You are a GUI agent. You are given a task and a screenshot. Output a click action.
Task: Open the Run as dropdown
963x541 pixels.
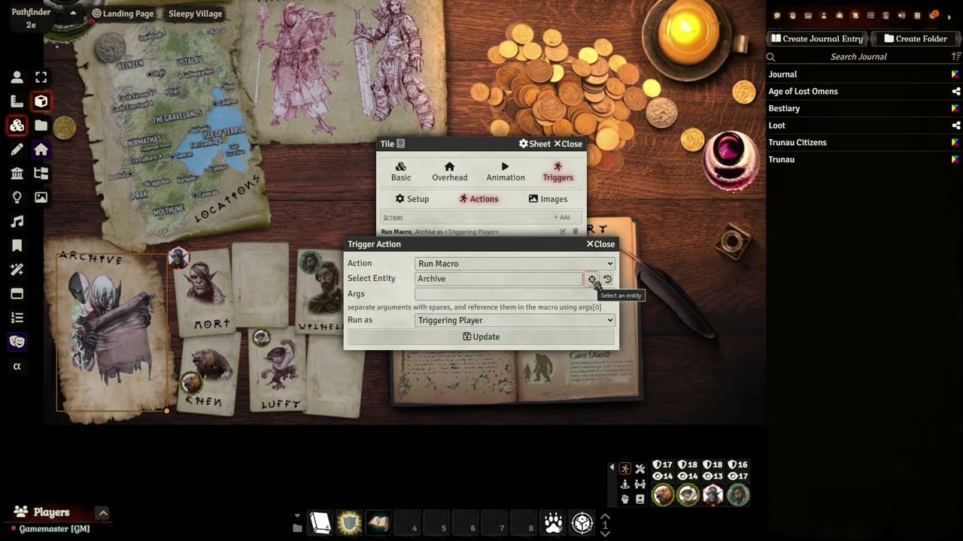pyautogui.click(x=515, y=320)
